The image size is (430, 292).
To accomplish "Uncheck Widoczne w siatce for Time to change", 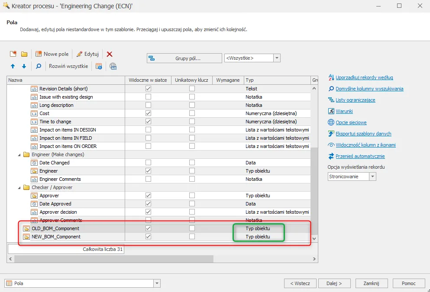I will click(148, 122).
